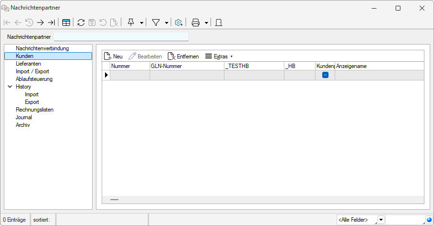Click the Nachrichtenpartner input field
Viewport: 434px width, 226px height.
pyautogui.click(x=121, y=37)
